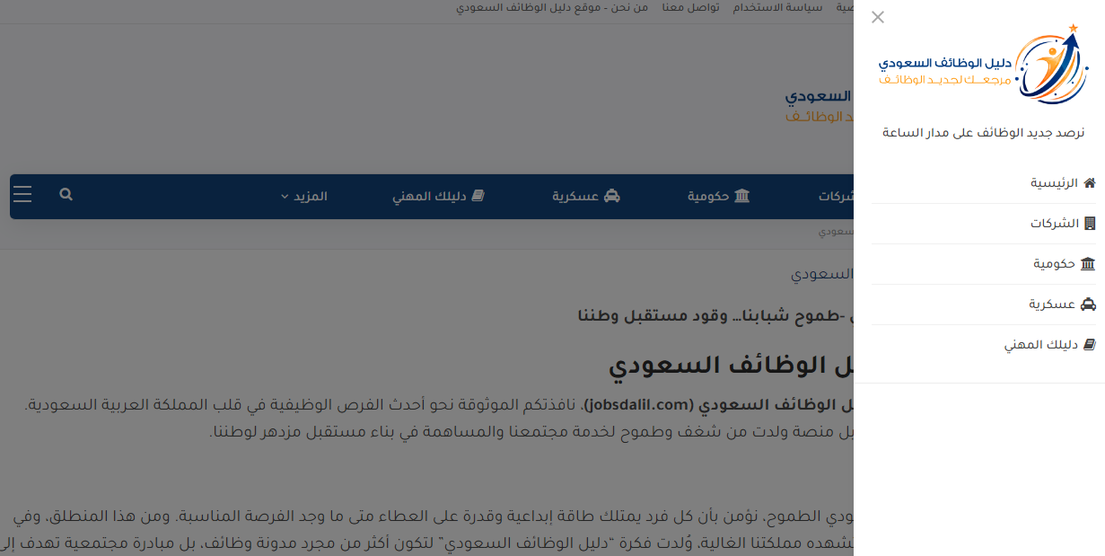Open دليلك المهني in side menu
The height and width of the screenshot is (556, 1105).
(x=984, y=345)
